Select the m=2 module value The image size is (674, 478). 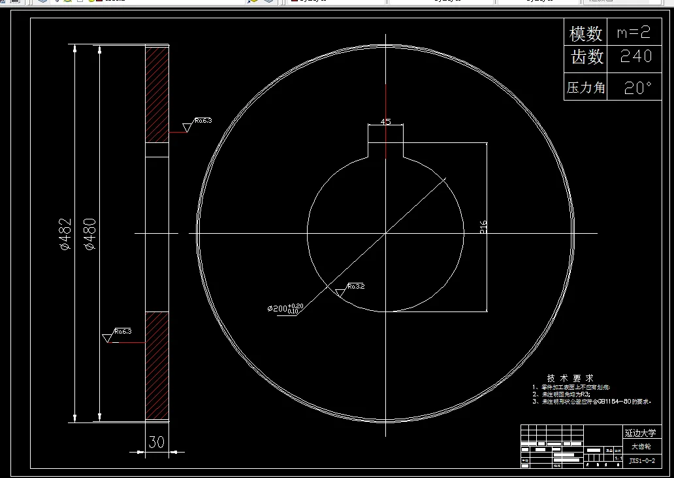coord(634,32)
